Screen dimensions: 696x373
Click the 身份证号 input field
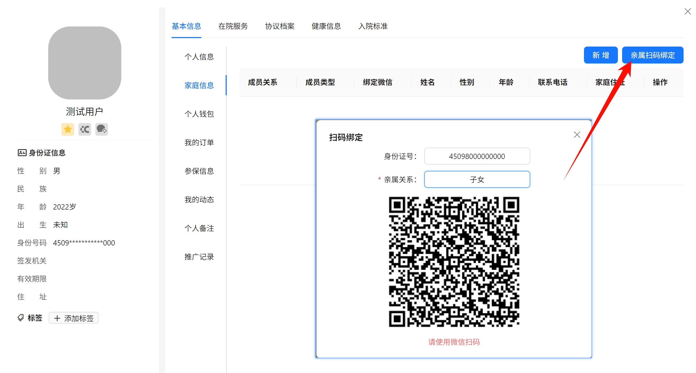point(477,156)
